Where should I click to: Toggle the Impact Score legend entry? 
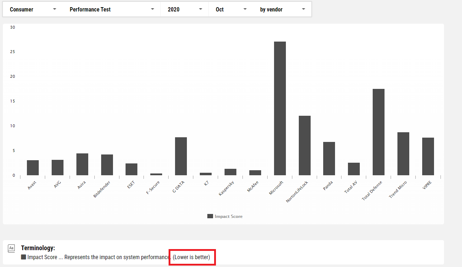click(225, 216)
